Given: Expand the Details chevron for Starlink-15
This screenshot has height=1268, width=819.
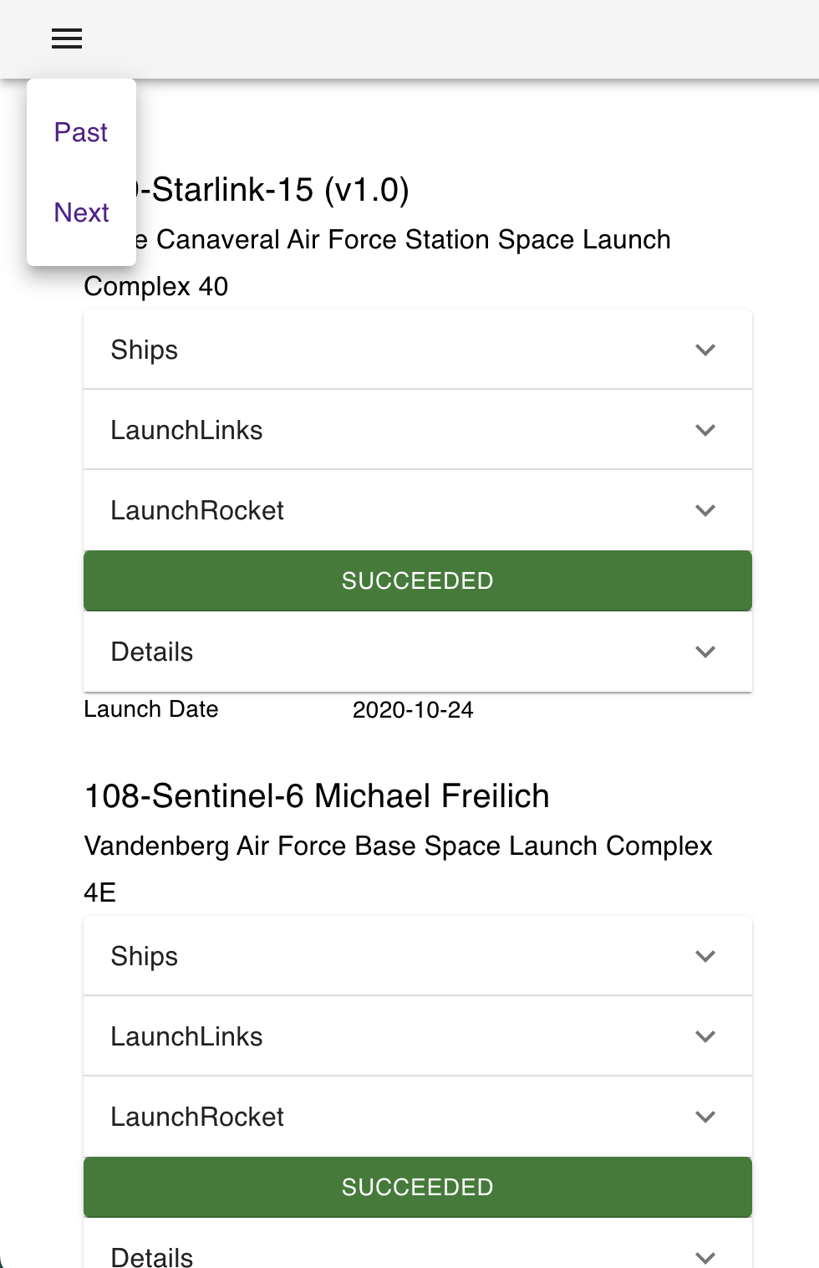Looking at the screenshot, I should click(x=705, y=652).
